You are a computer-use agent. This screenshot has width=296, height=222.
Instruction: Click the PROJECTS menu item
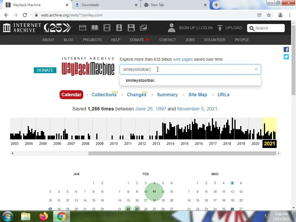[x=92, y=40]
